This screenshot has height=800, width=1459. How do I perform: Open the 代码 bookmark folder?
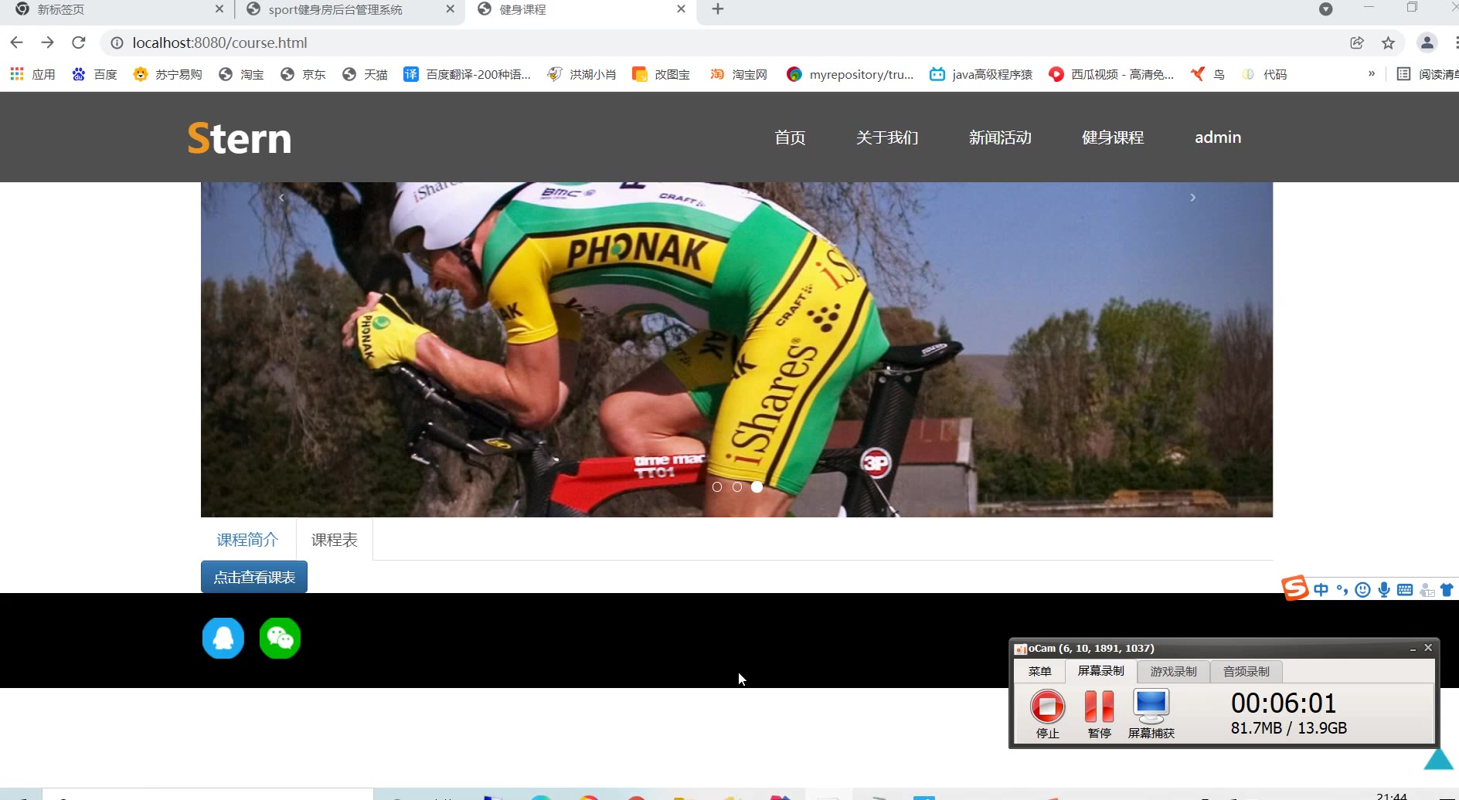tap(1264, 74)
